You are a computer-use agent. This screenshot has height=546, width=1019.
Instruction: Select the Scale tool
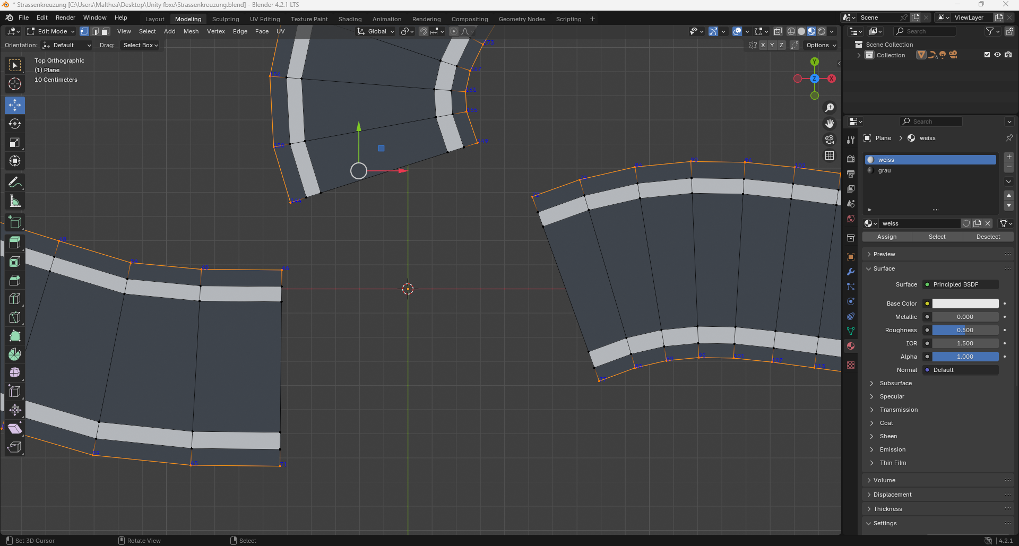pyautogui.click(x=15, y=142)
